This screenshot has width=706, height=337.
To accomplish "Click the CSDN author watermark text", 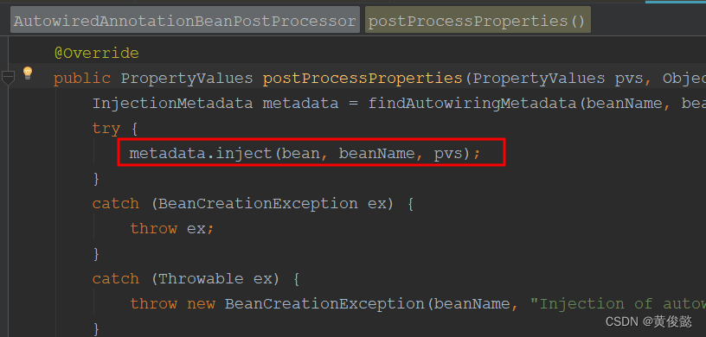I will [x=648, y=321].
